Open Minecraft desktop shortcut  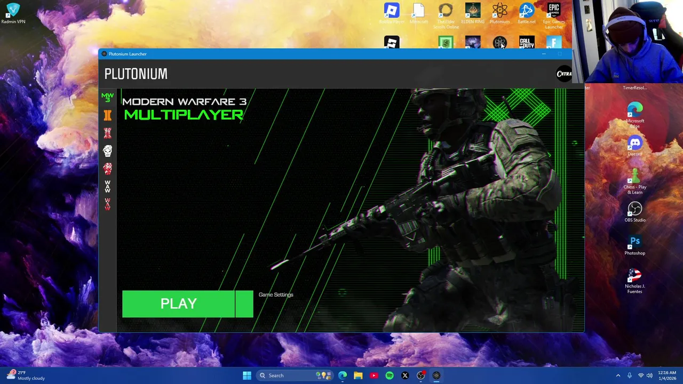coord(418,14)
